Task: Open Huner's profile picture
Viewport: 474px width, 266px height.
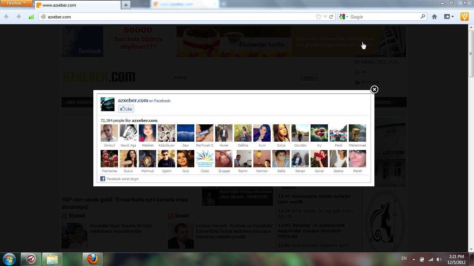Action: tap(224, 133)
